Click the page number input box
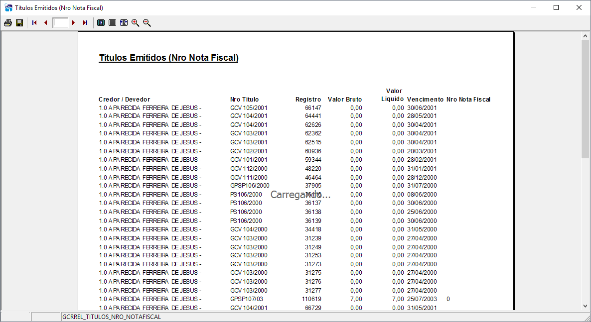 point(60,23)
